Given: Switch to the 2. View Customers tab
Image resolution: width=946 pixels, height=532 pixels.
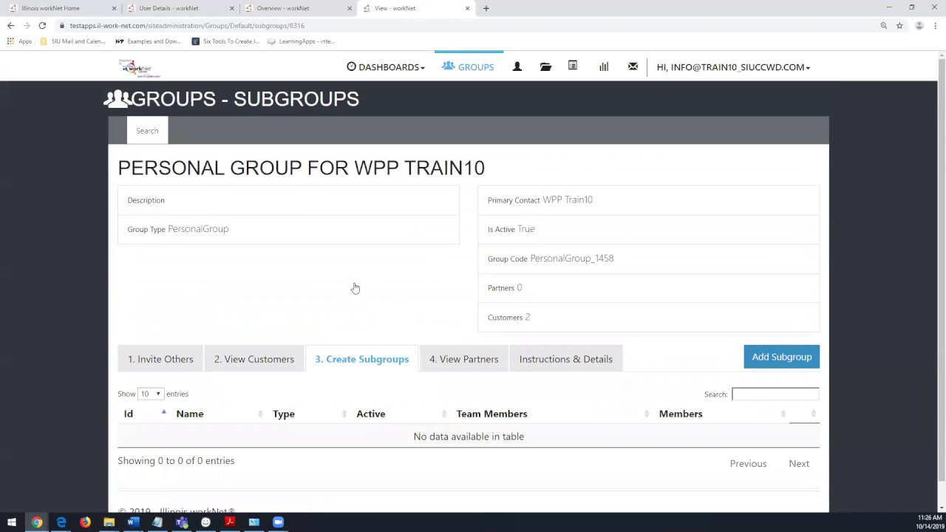Looking at the screenshot, I should point(254,359).
